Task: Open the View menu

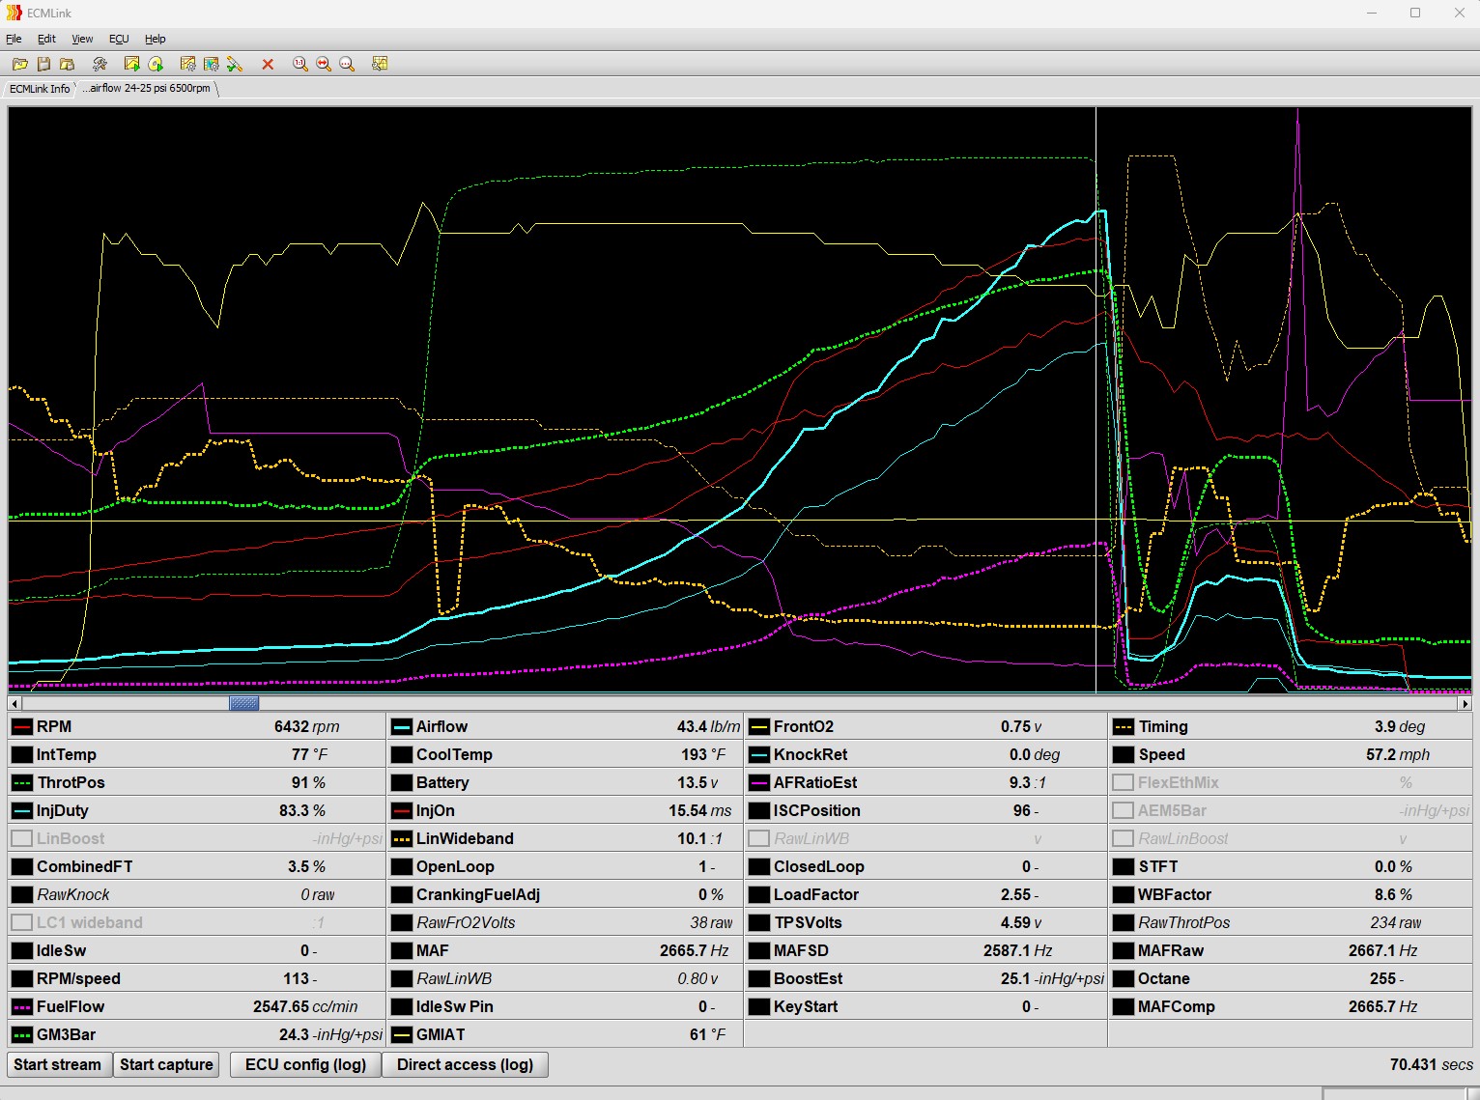Action: point(82,39)
